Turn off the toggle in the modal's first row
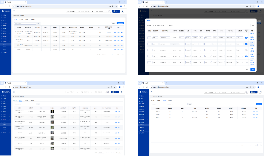Screen dimensions: 264x156 coord(246,38)
